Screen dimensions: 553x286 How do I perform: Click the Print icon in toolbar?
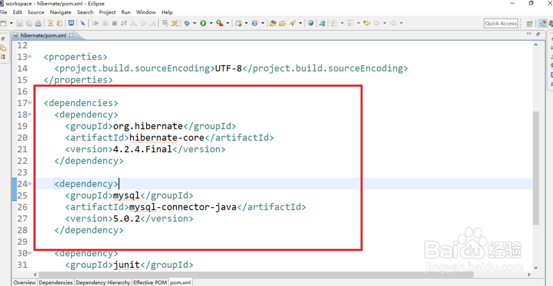[38, 23]
